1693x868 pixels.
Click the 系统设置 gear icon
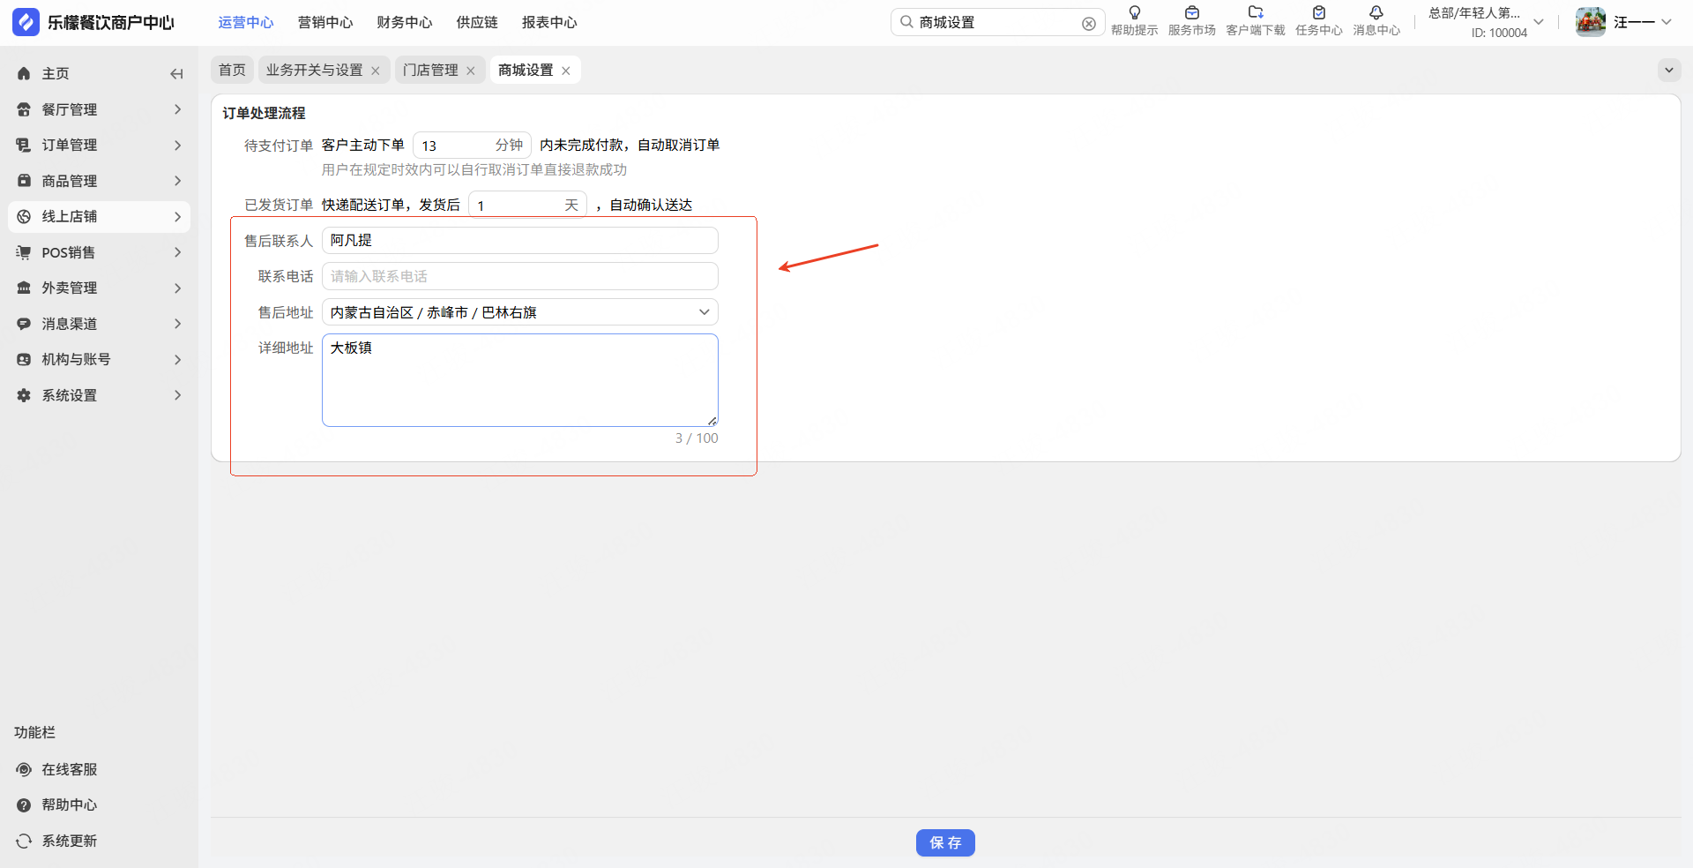click(24, 395)
